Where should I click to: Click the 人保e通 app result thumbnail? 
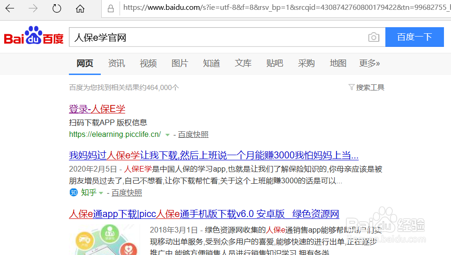(105, 240)
